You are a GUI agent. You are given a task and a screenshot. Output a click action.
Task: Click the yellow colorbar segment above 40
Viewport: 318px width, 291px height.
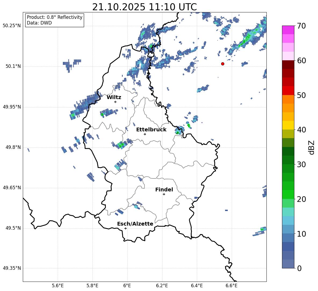[288, 125]
